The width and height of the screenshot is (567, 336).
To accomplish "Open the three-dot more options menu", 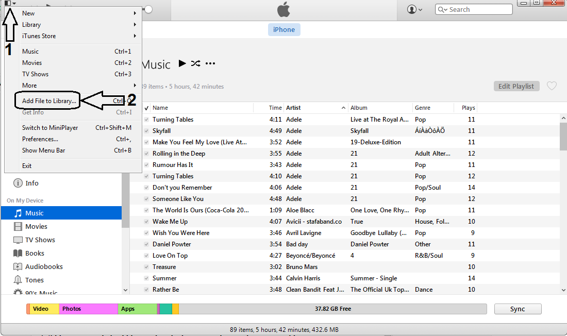I will coord(210,64).
